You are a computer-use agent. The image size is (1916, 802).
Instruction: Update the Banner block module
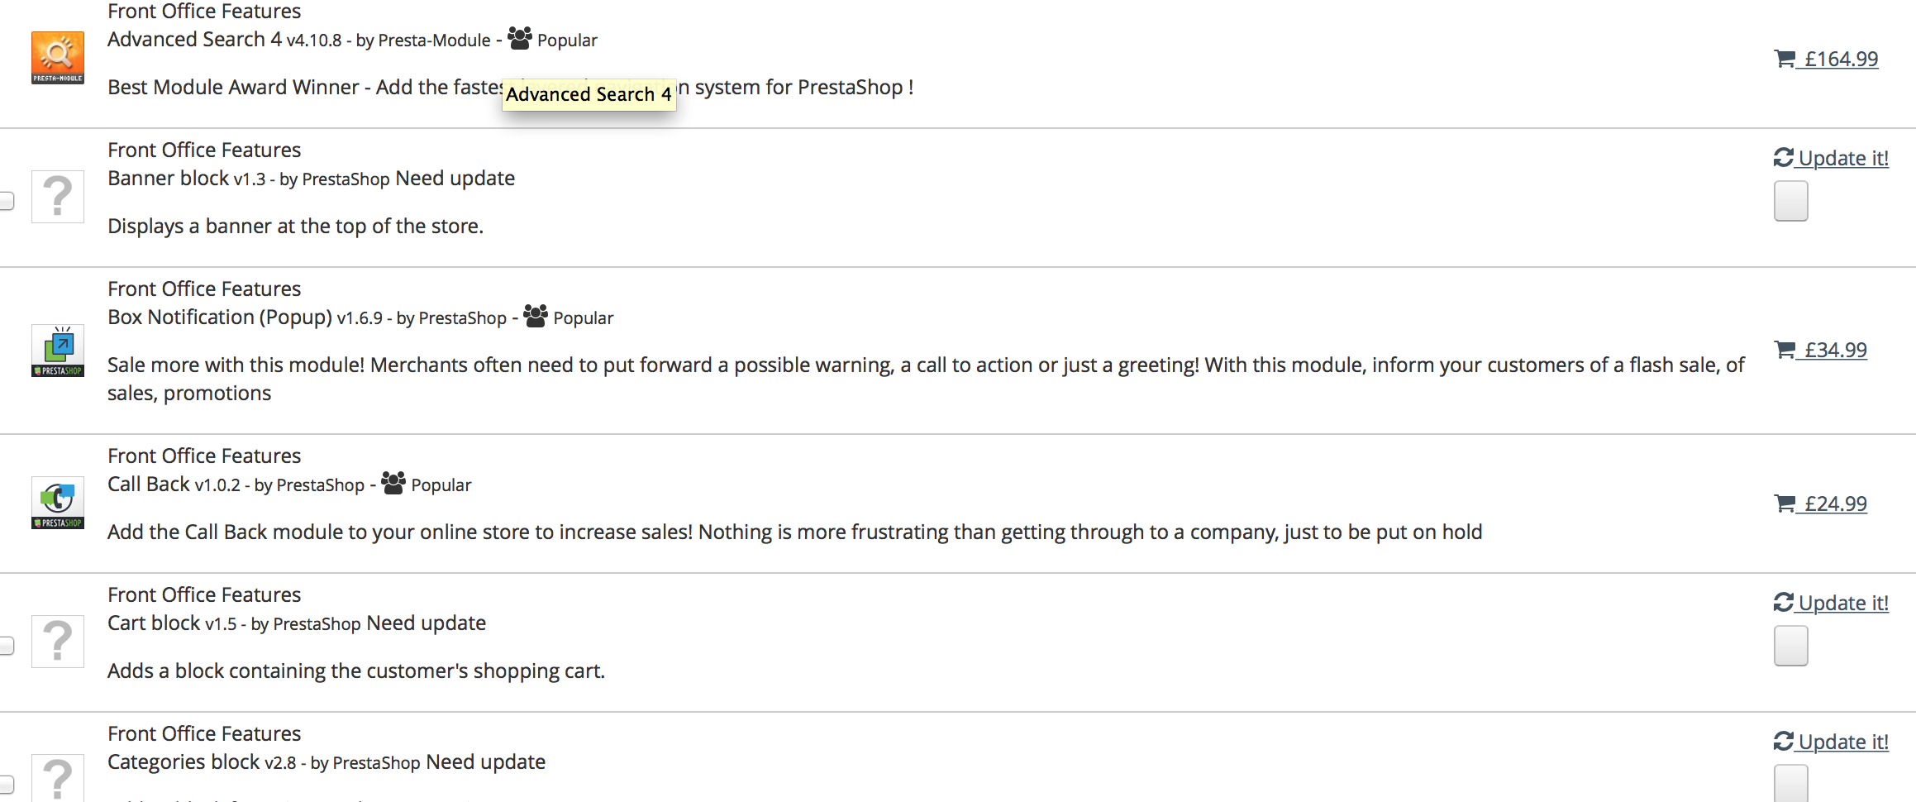pos(1843,158)
